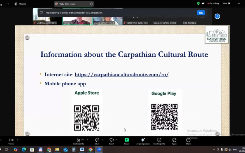Screen dimensions: 245x153
Task: Click the Apple Store QR code
Action: 87,118
